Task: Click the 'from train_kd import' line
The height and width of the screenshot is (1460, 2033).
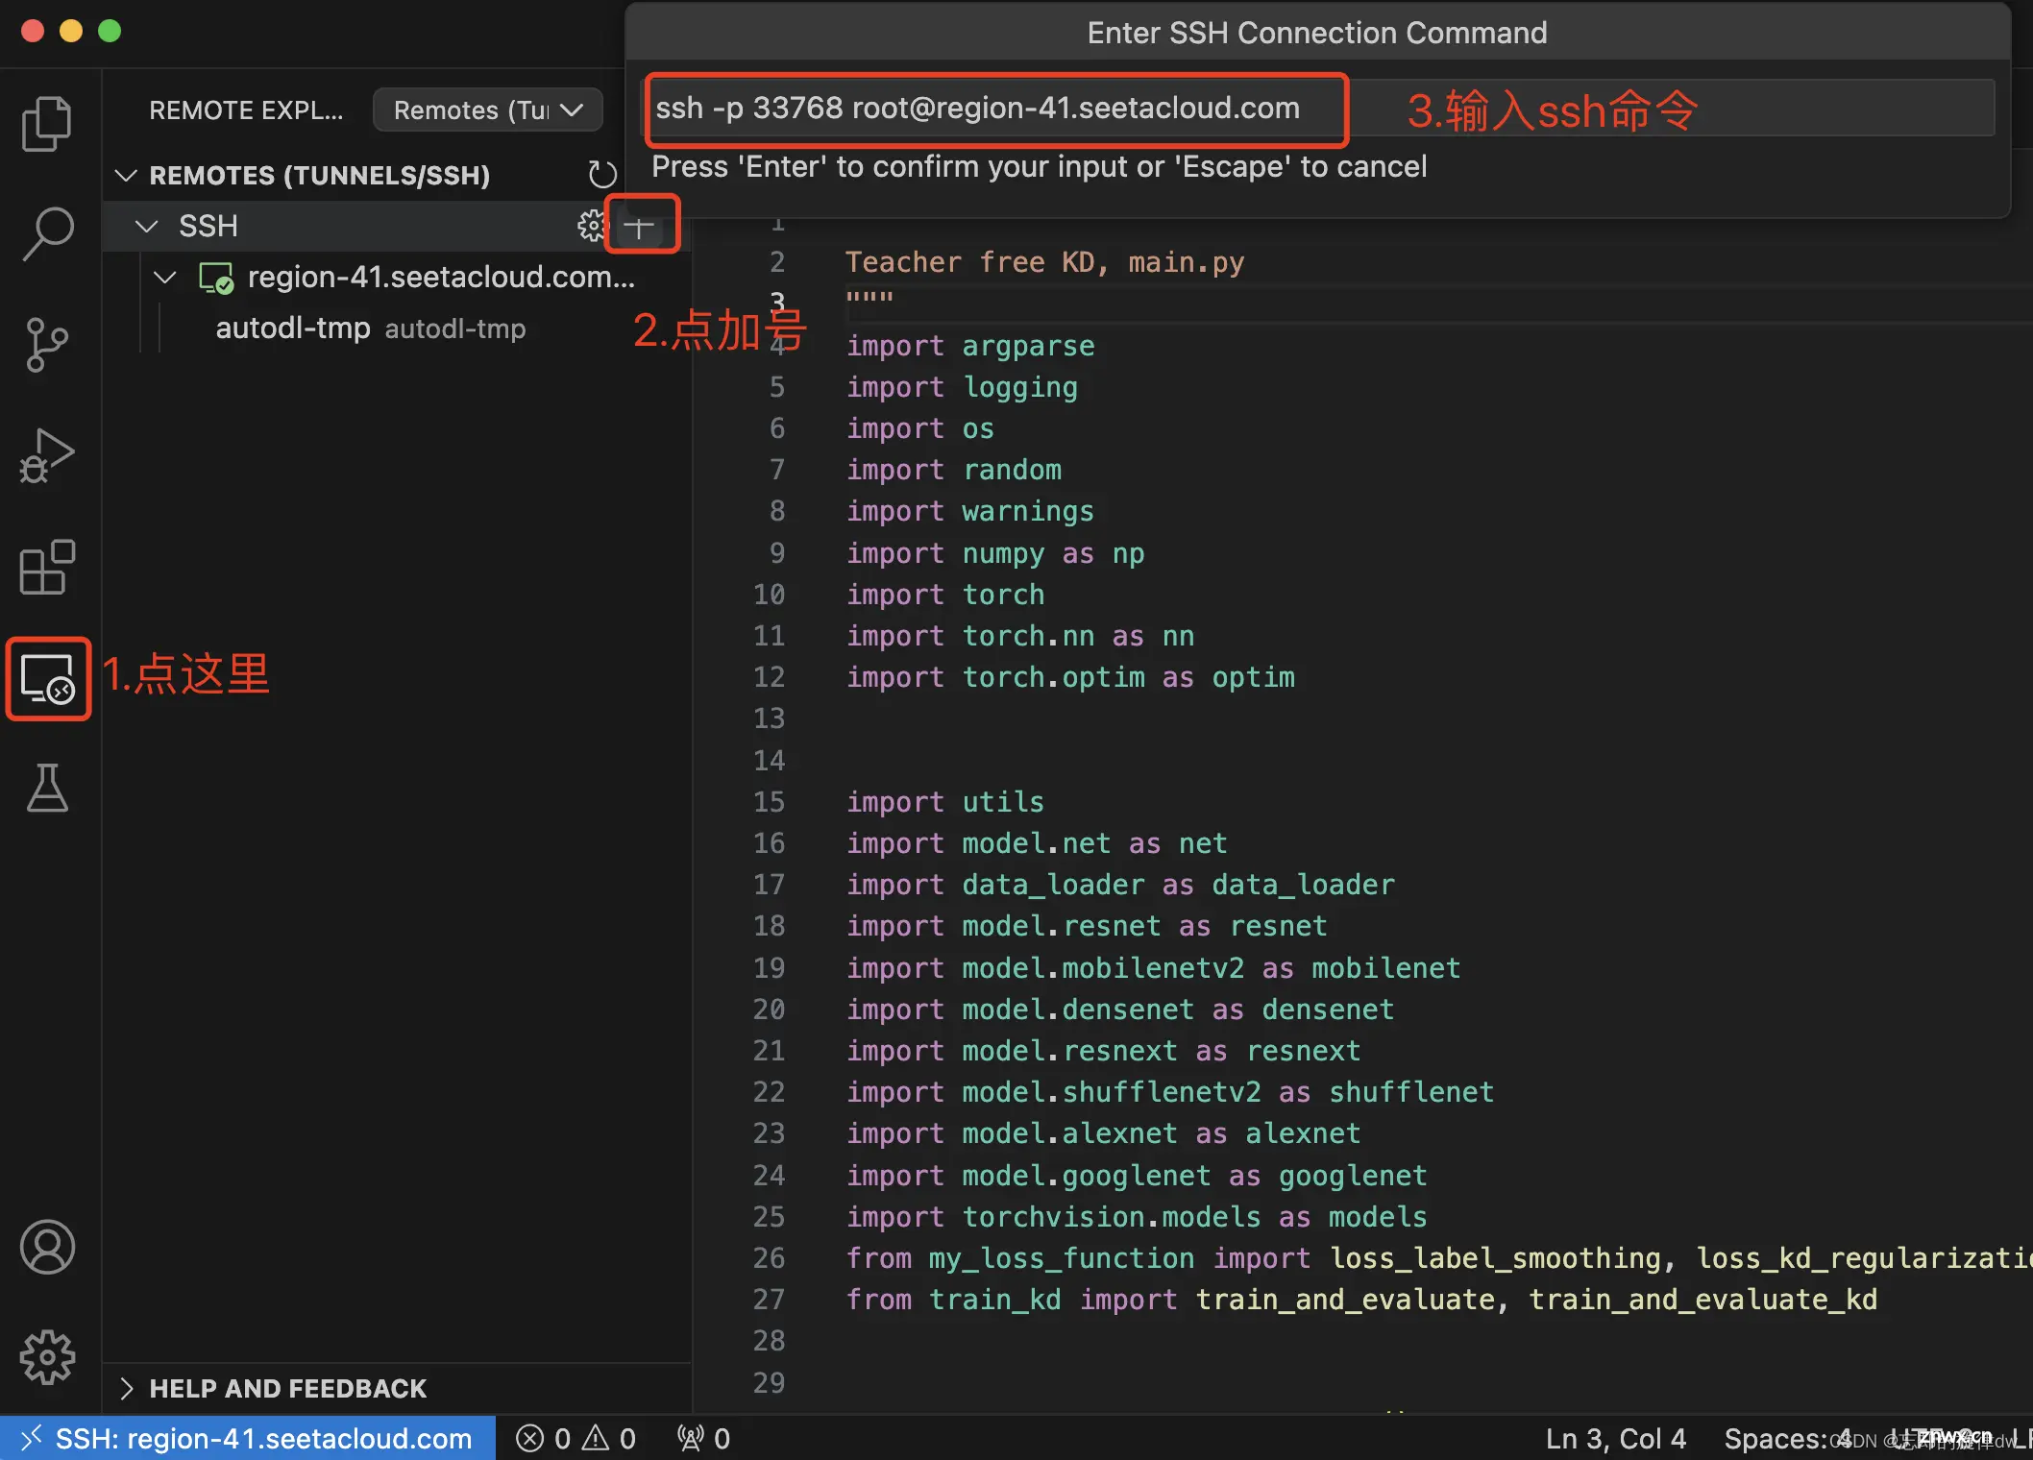Action: [x=1360, y=1300]
